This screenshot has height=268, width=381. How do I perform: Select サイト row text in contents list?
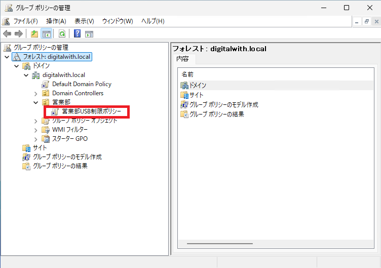point(197,95)
